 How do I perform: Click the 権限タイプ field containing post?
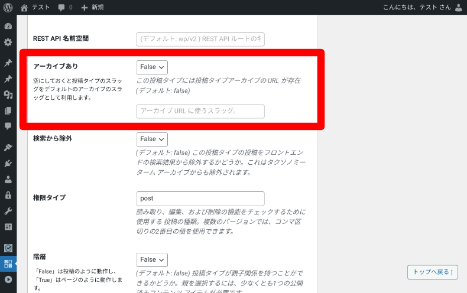200,198
